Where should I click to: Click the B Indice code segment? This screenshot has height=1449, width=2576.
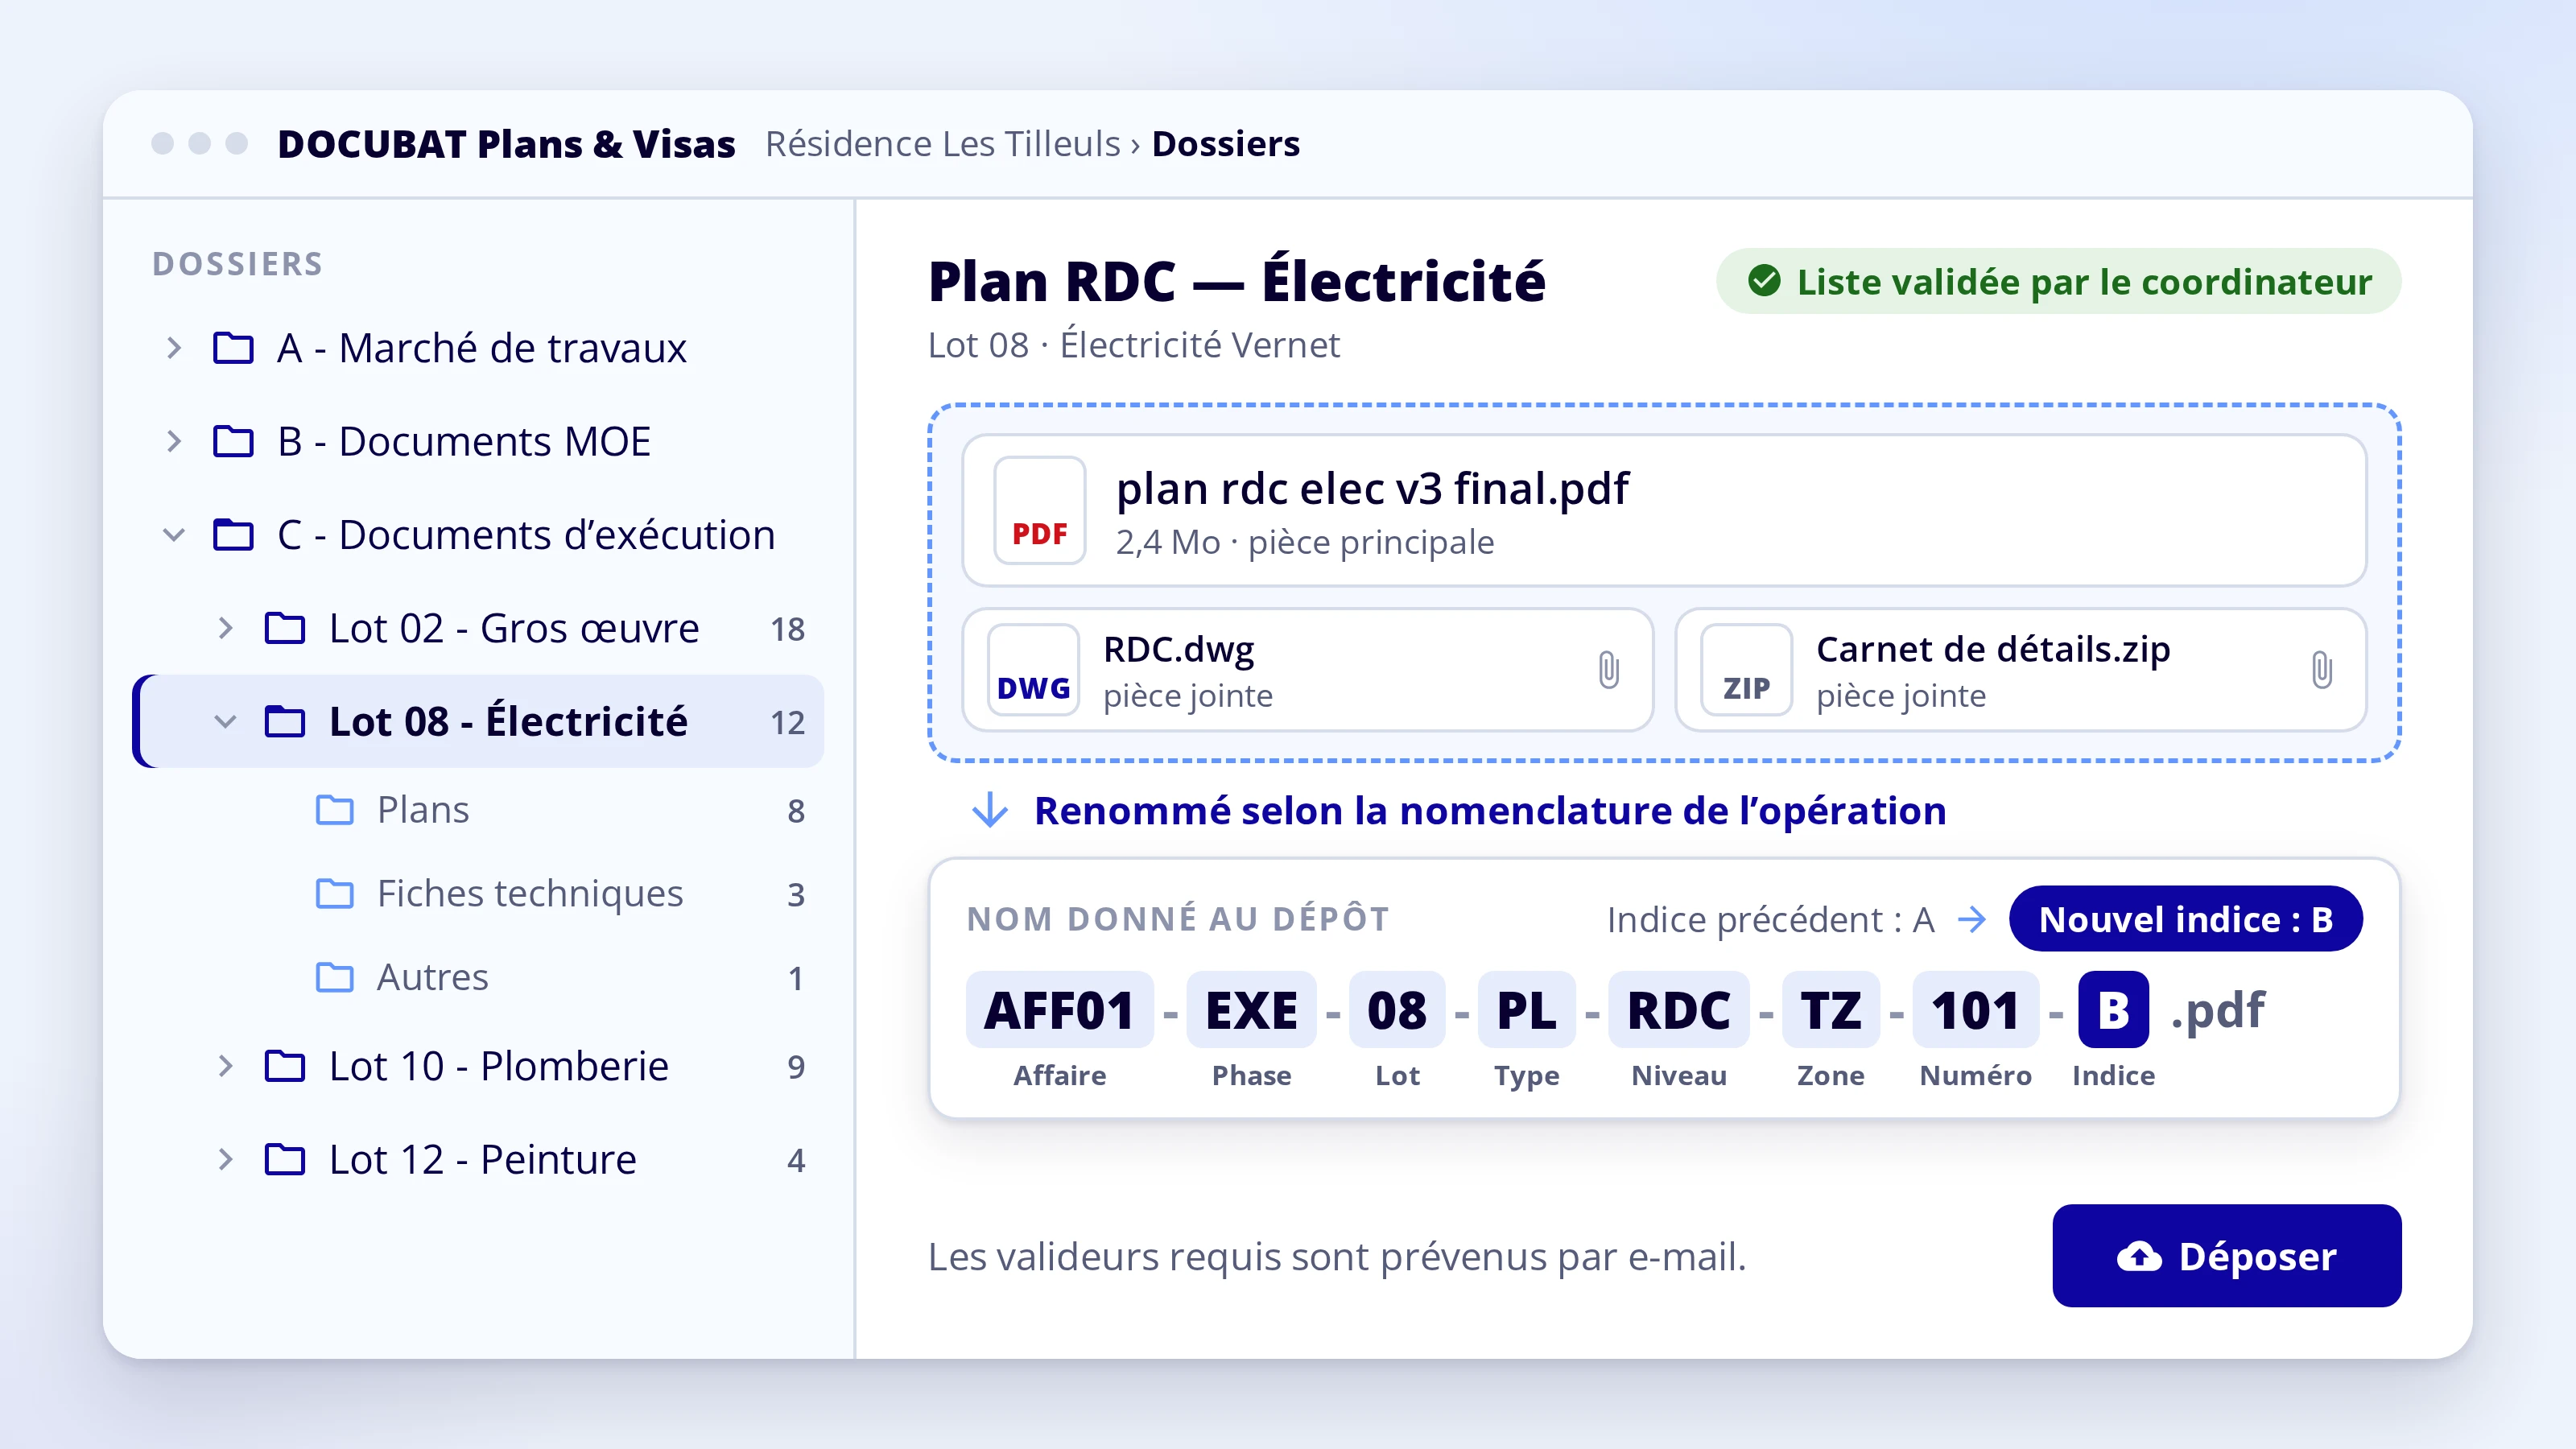(x=2113, y=1009)
